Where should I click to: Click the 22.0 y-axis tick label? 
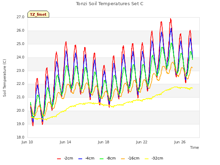21,84
